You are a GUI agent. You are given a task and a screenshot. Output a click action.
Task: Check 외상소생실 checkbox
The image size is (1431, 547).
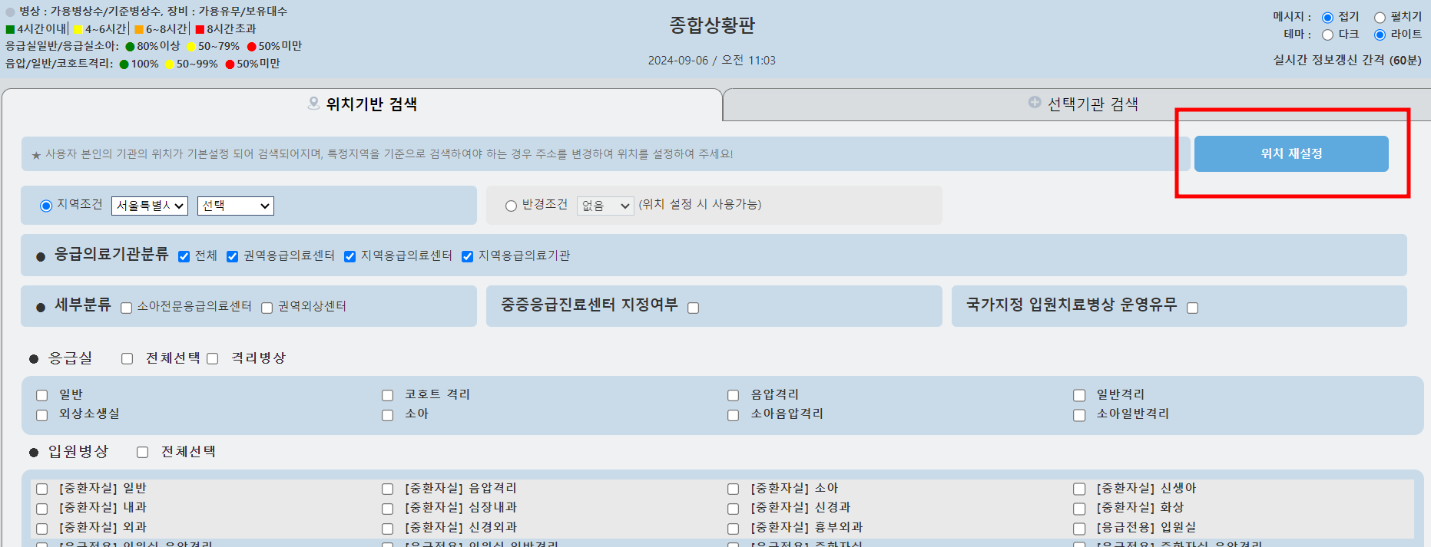(x=42, y=415)
